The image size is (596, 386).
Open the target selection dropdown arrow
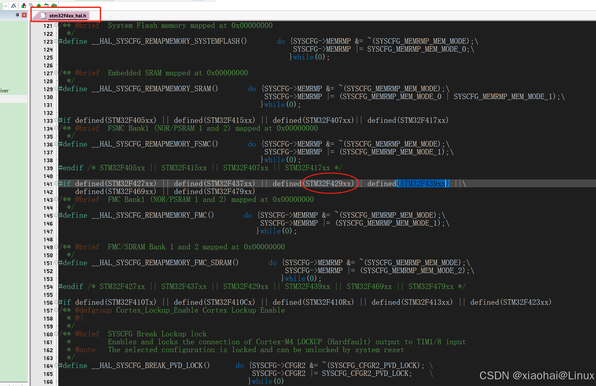5,6
